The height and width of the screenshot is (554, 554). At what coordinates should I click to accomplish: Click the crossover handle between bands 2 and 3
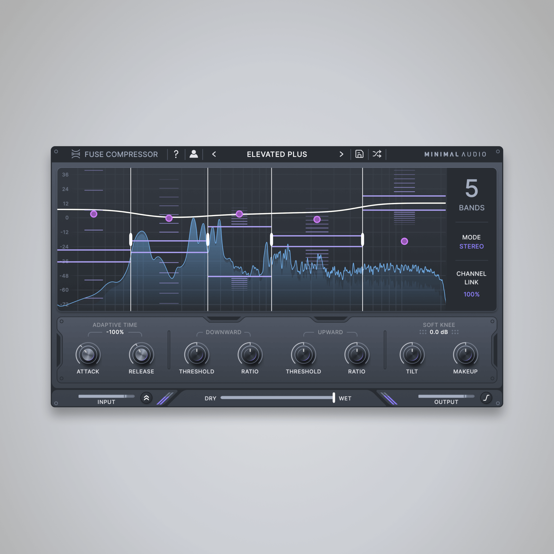point(208,239)
